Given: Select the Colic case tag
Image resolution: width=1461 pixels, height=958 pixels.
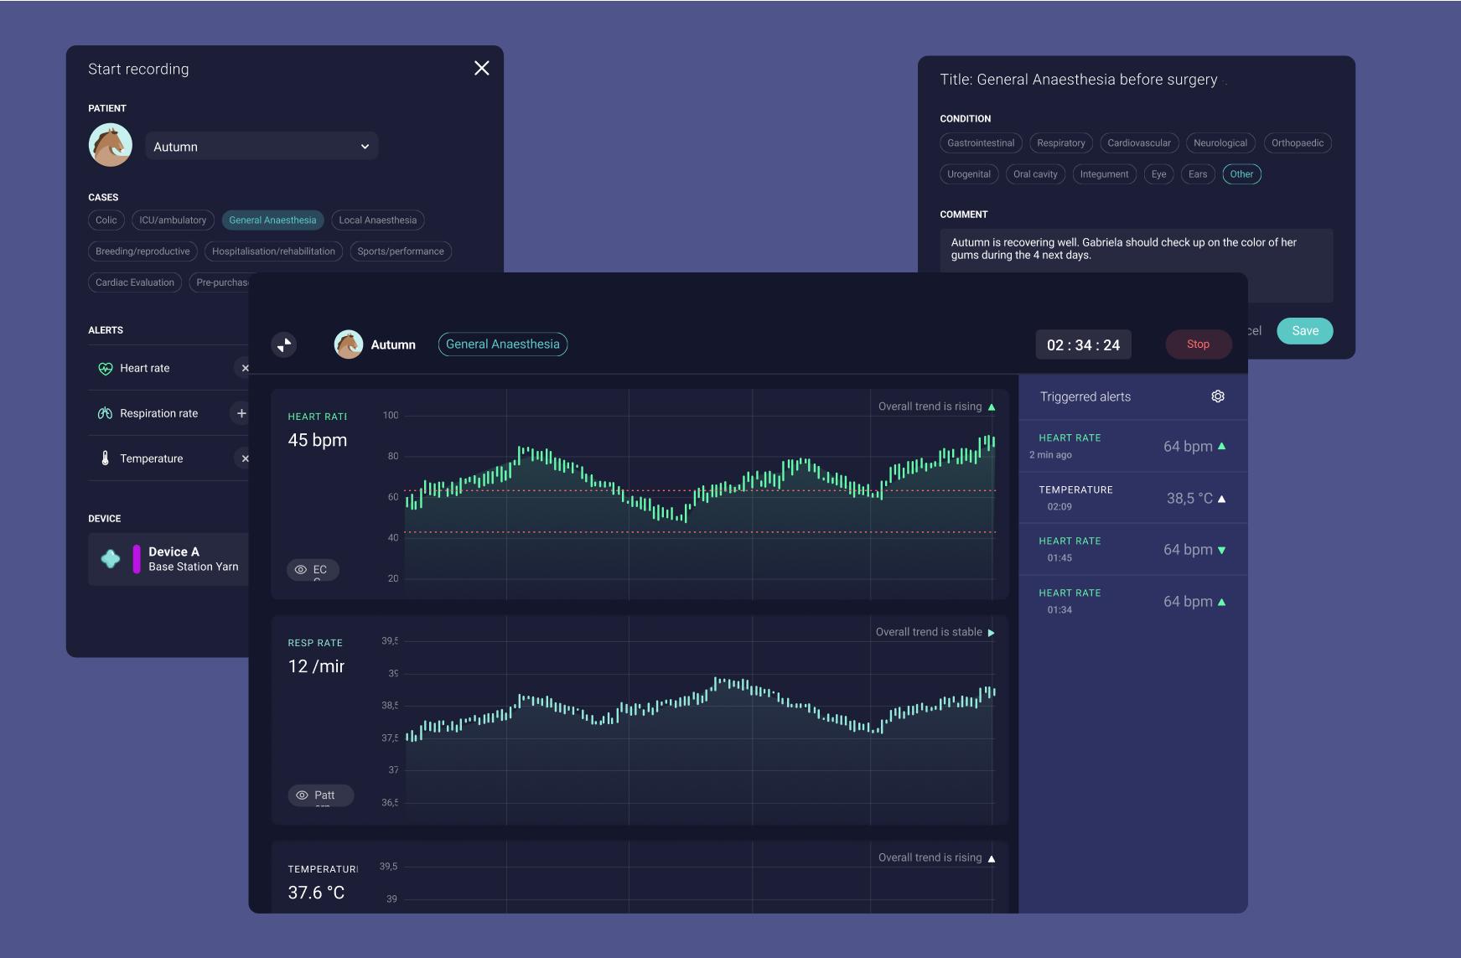Looking at the screenshot, I should [x=106, y=220].
